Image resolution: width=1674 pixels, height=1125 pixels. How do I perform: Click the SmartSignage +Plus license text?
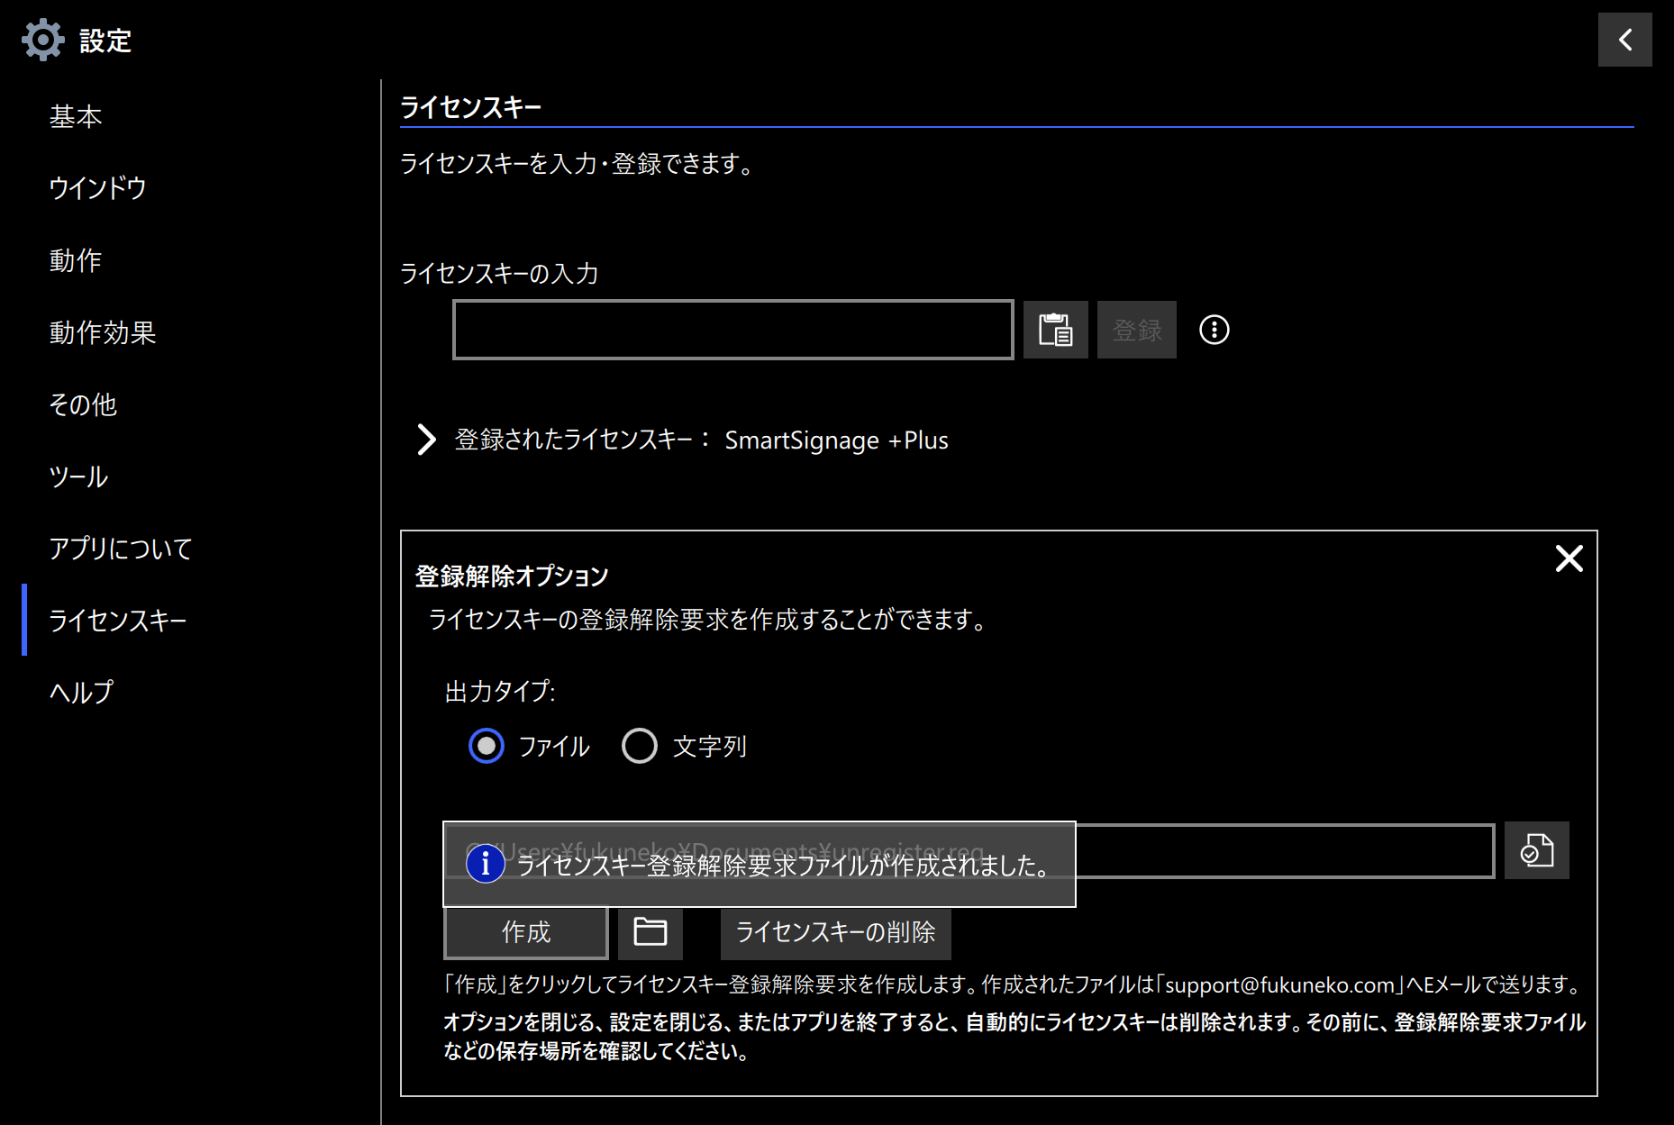836,440
